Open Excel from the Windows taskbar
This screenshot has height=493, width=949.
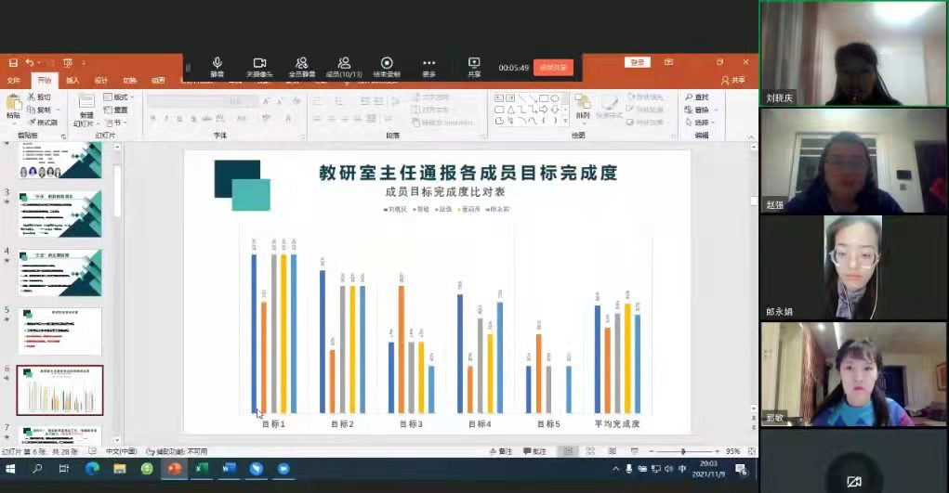(x=200, y=470)
